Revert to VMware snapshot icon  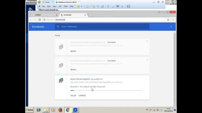(x=98, y=6)
